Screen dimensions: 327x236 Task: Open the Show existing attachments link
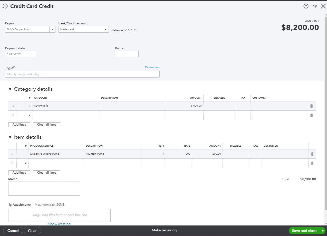(59, 224)
